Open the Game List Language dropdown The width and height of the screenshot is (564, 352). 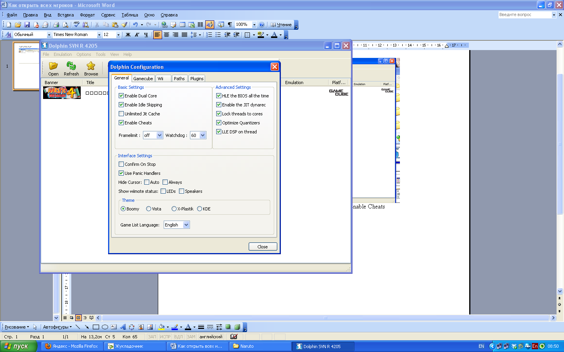point(186,225)
